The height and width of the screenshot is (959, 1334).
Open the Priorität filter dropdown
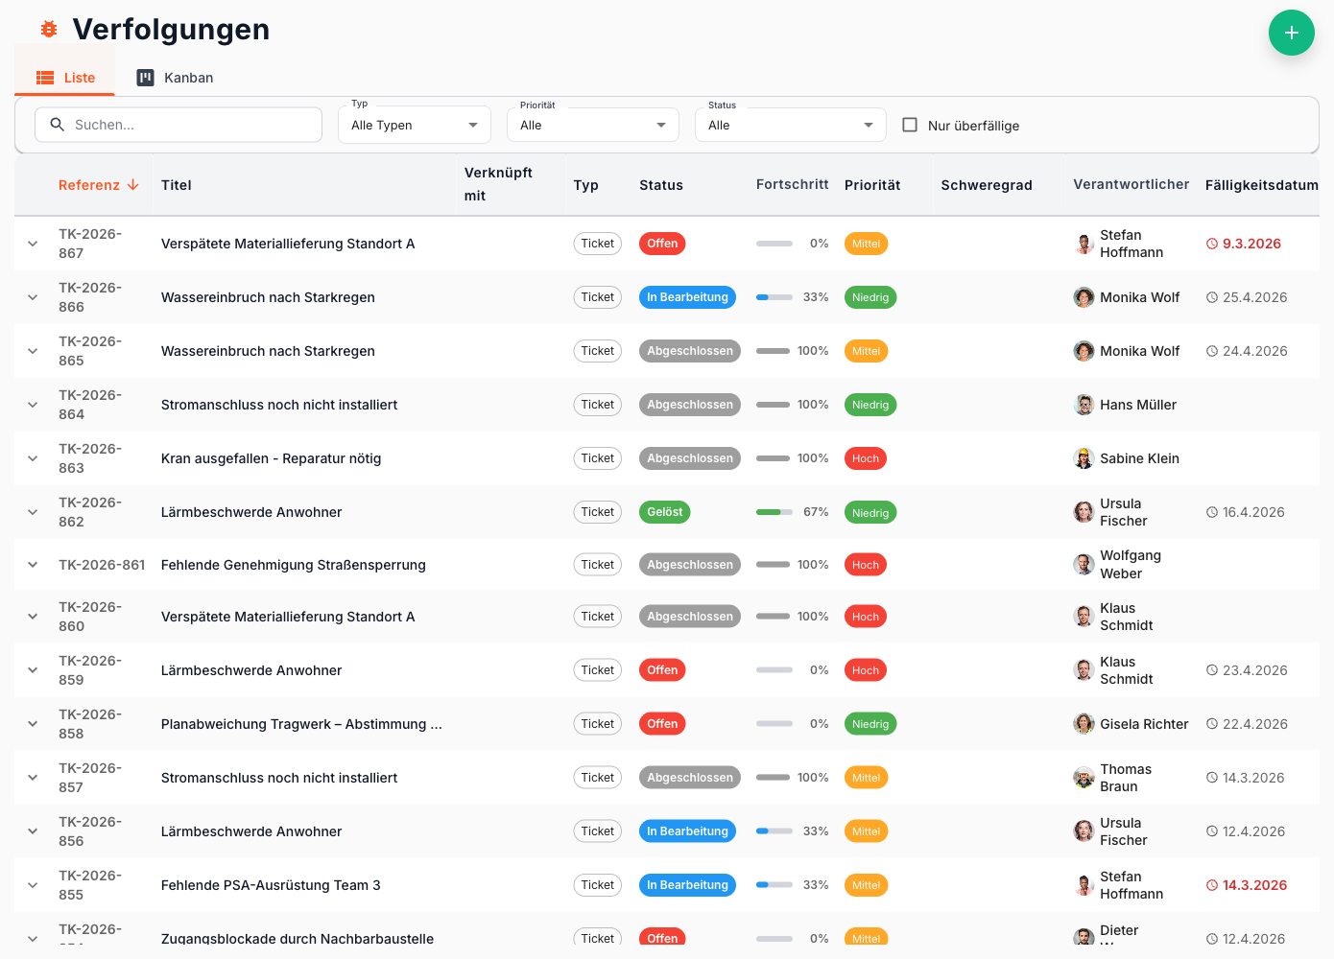[x=592, y=125]
